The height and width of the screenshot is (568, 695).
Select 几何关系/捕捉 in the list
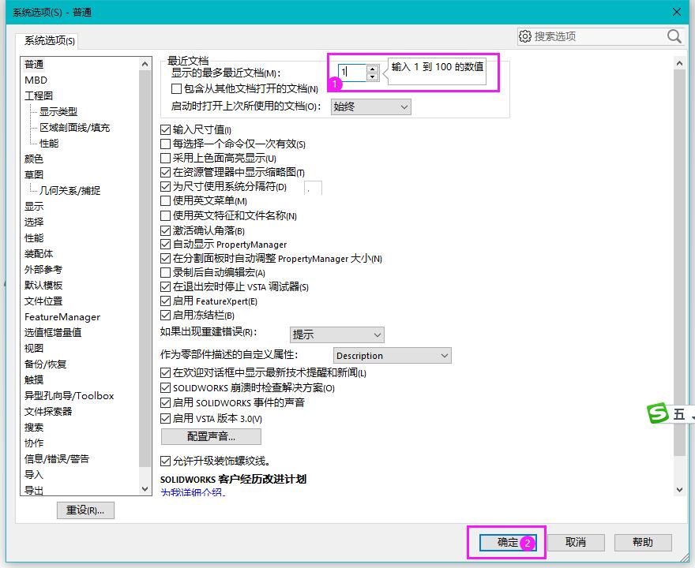[x=69, y=191]
